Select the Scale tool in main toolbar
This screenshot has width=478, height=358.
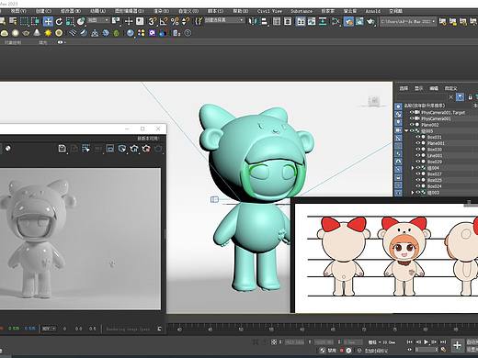tap(70, 21)
